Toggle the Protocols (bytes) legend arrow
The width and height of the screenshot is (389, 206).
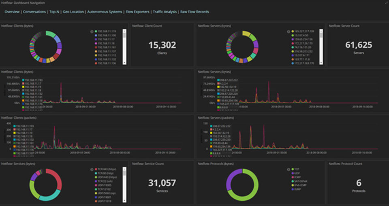pyautogui.click(x=289, y=170)
